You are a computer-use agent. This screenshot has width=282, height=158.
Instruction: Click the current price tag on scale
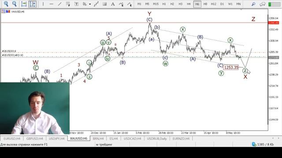click(273, 57)
